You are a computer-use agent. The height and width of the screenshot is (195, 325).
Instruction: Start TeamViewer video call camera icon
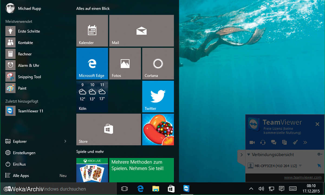click(x=252, y=142)
